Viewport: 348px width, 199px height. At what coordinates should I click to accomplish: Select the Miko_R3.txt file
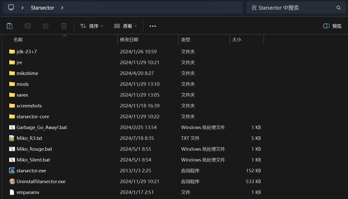pos(29,138)
